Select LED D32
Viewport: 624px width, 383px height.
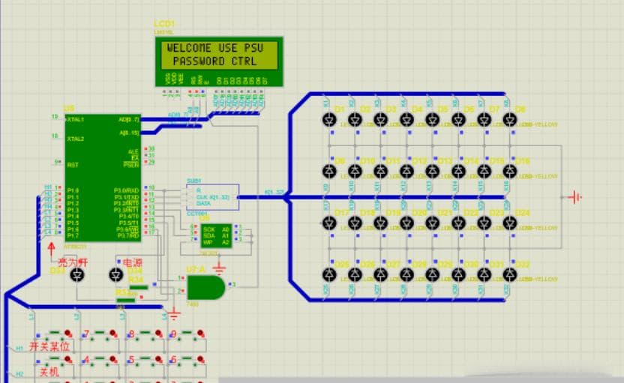click(510, 274)
